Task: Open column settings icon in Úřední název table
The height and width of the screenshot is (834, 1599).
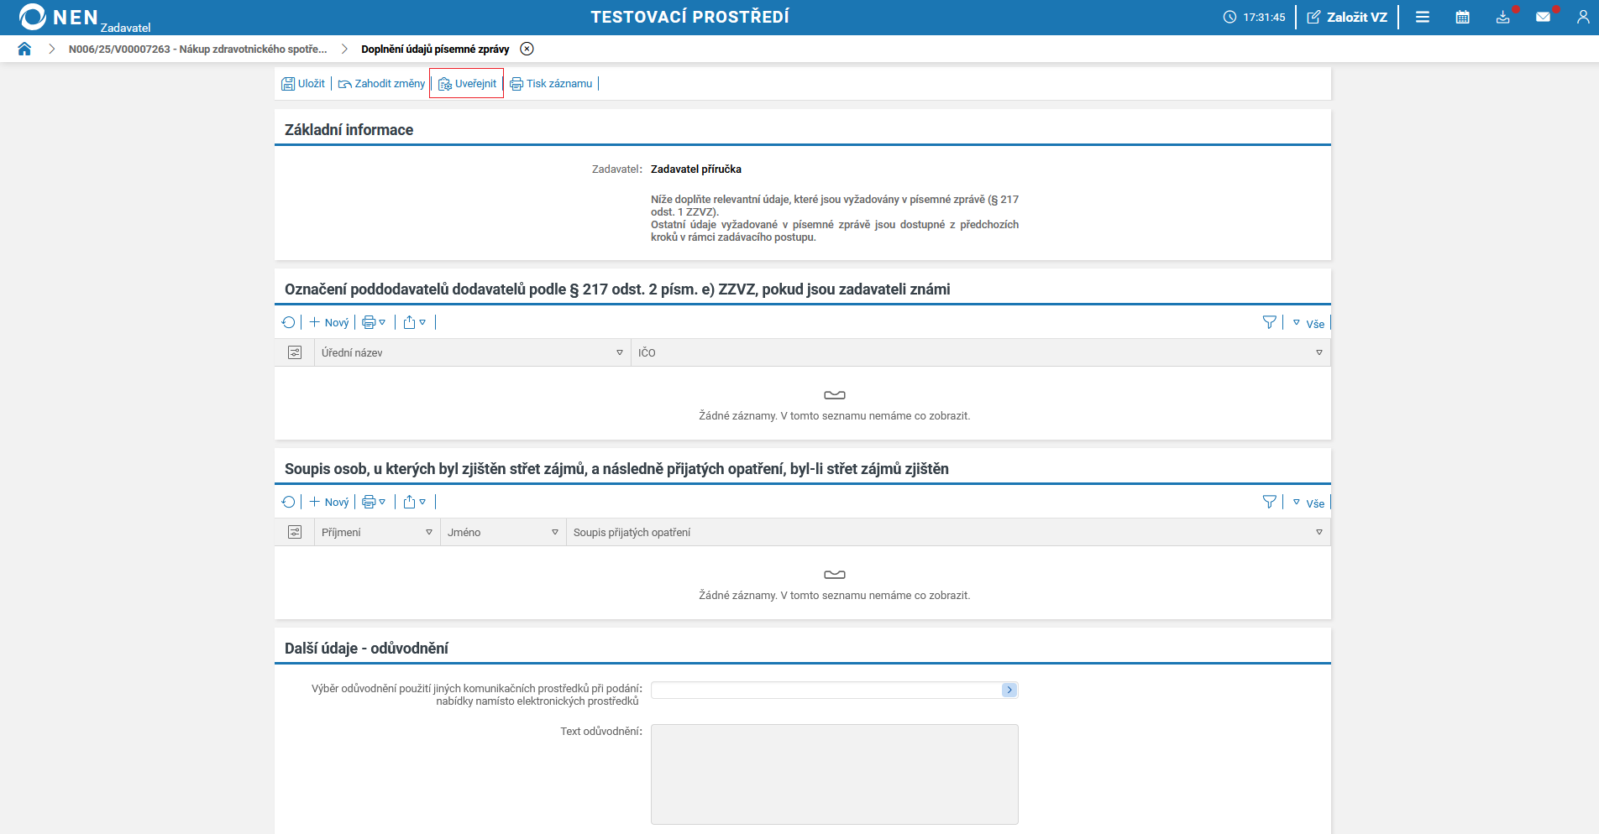Action: coord(295,352)
